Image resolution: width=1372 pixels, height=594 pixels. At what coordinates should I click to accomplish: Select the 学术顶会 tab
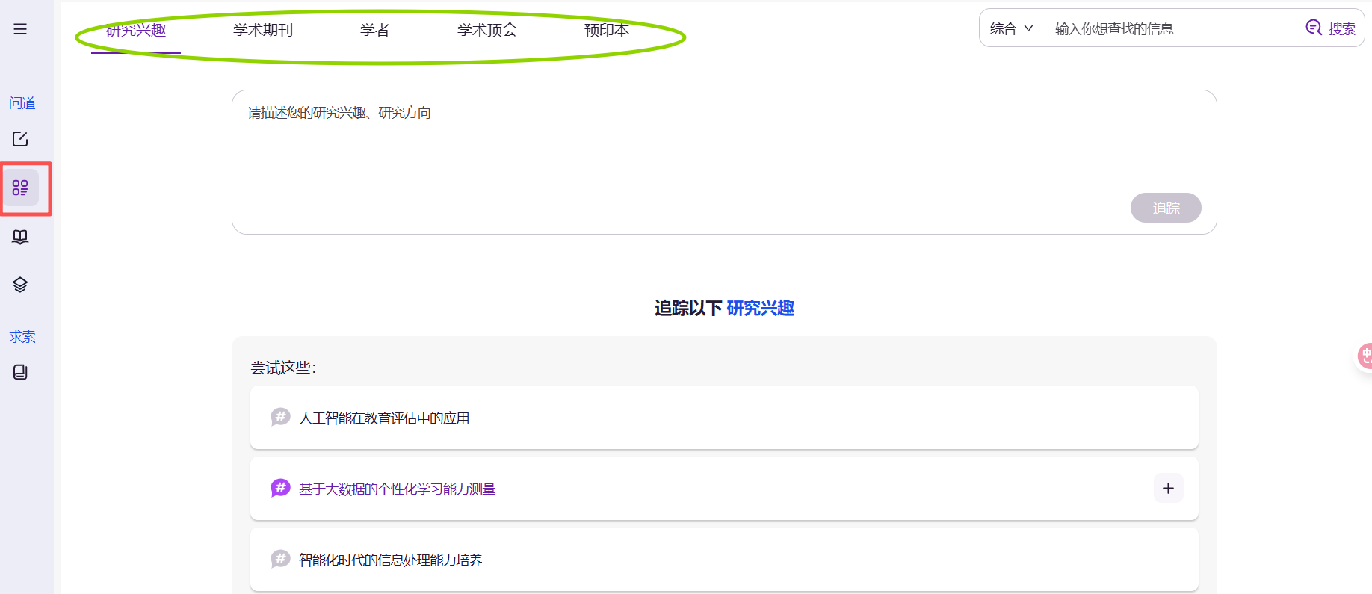pos(487,31)
